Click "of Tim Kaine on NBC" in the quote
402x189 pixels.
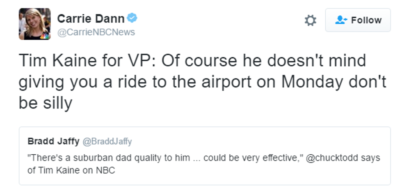click(71, 170)
